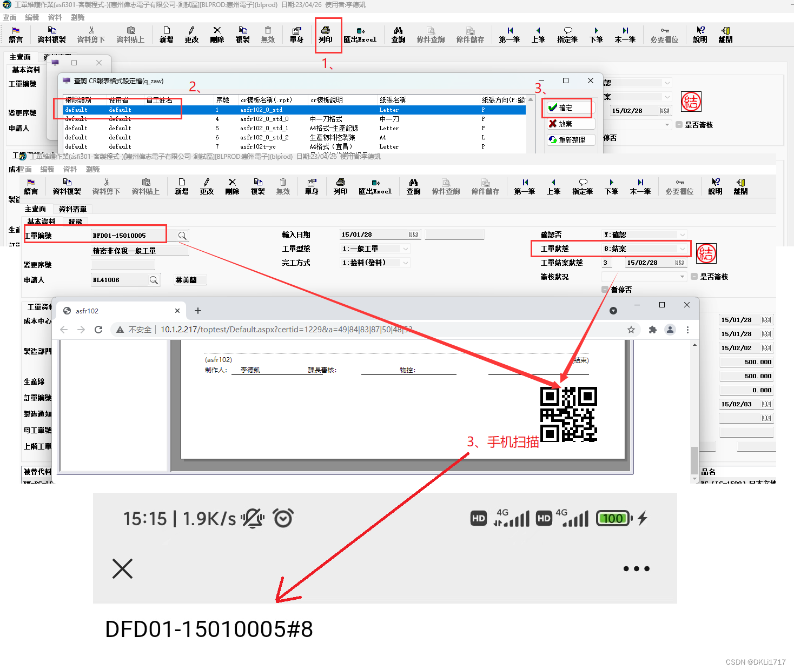Screen dimensions: 794x670
Task: Click the 工單編號 field with DFD01-15010005
Action: (128, 236)
